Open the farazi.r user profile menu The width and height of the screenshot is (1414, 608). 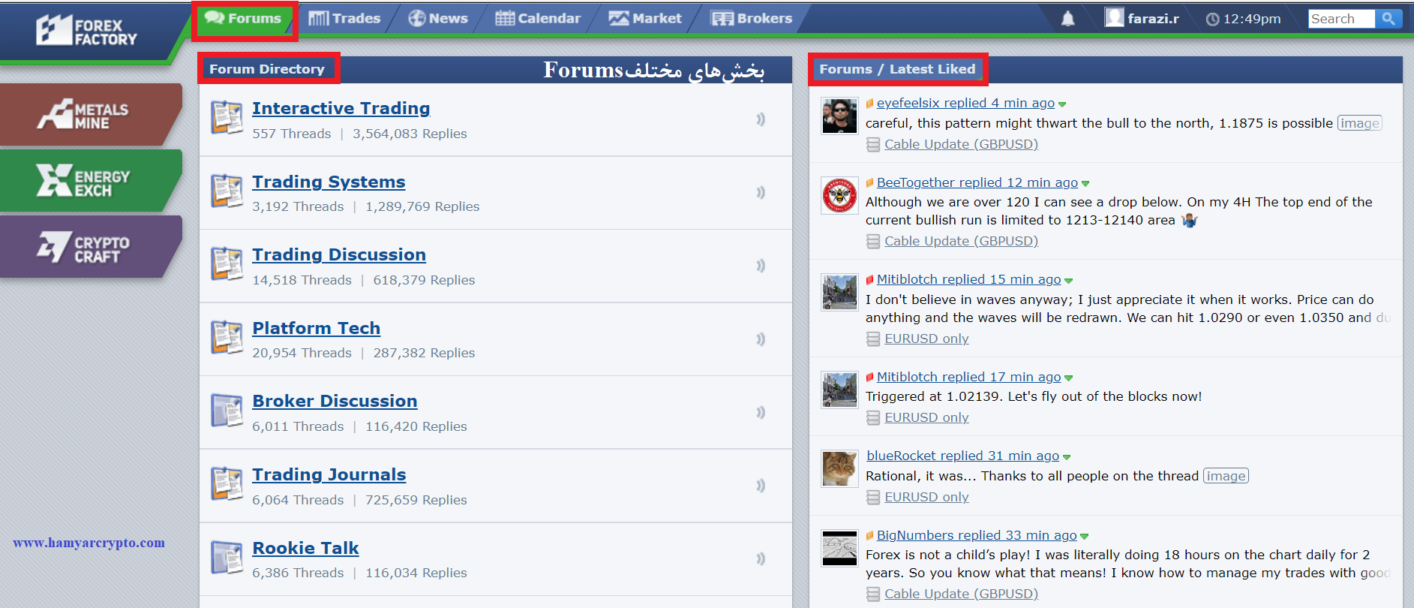1142,19
